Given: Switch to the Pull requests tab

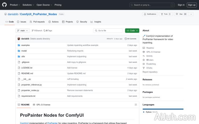Looking at the screenshot, I should [x=37, y=22].
